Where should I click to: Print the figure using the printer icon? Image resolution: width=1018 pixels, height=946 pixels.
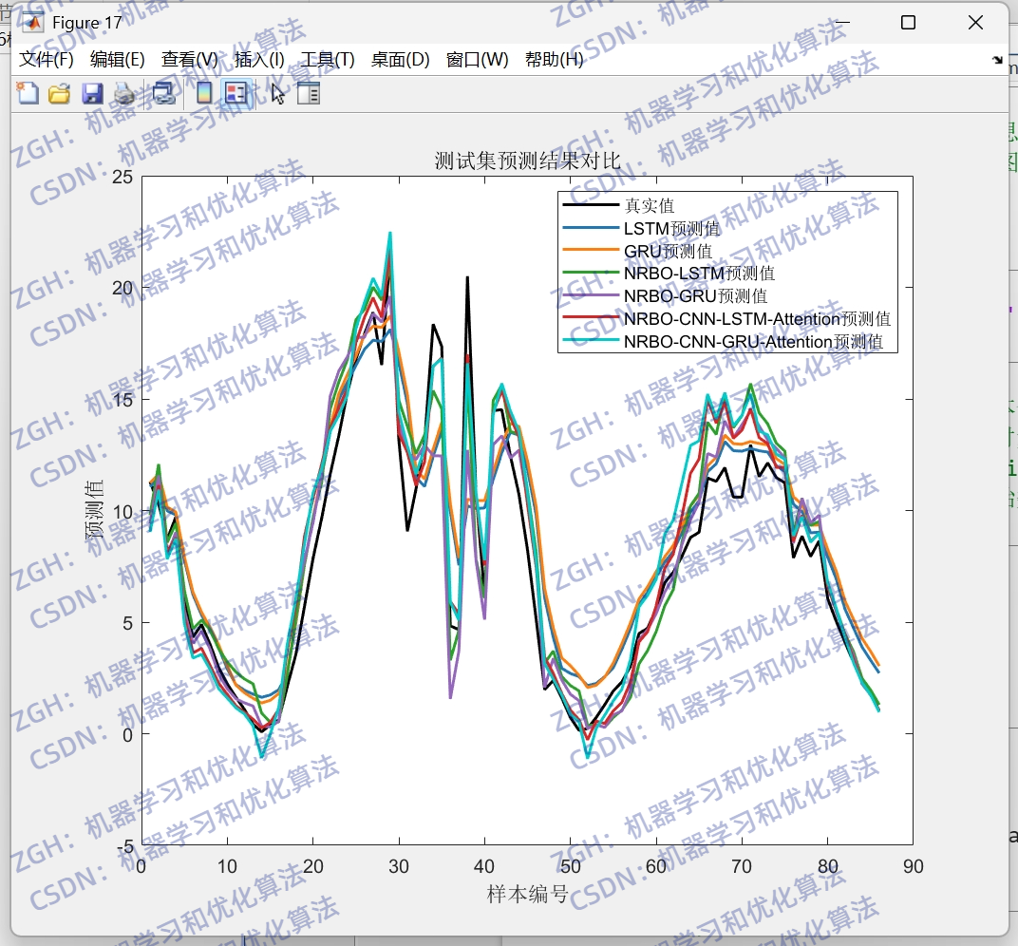tap(124, 93)
